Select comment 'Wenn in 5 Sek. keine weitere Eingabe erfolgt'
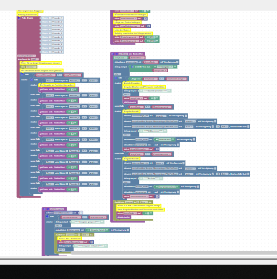This screenshot has width=277, height=279. coord(138,206)
